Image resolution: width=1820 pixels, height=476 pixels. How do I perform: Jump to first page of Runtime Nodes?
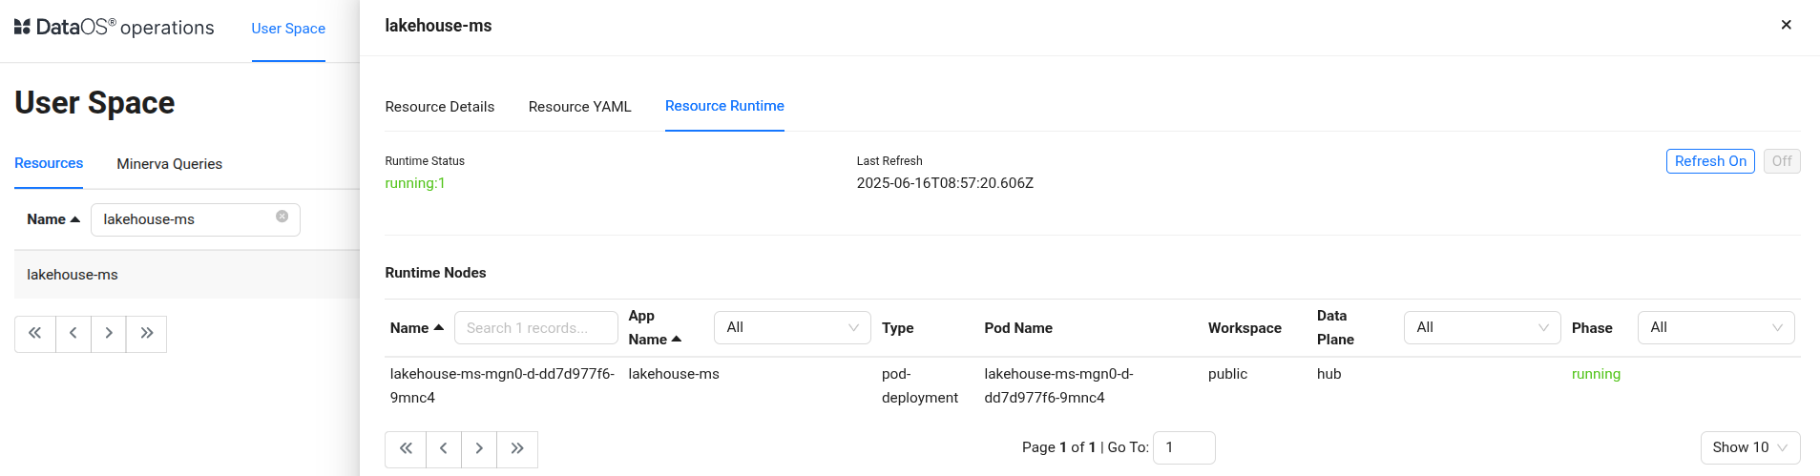[406, 449]
